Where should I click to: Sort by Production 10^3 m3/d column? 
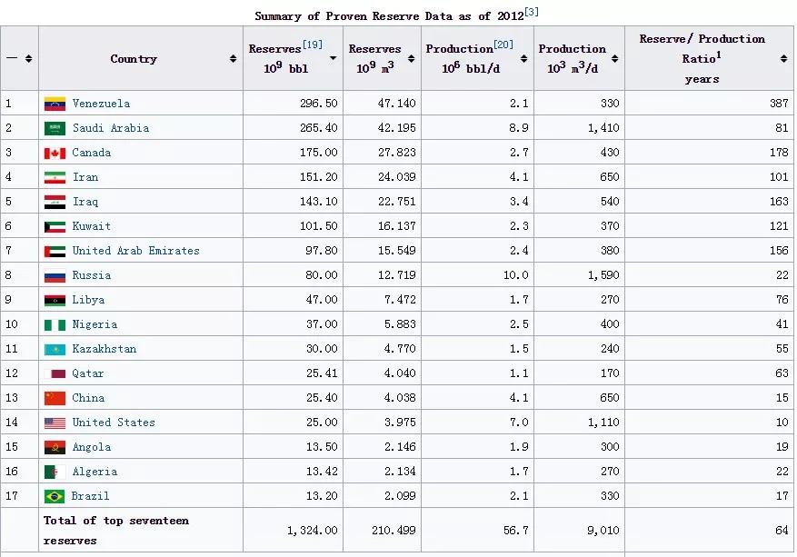tap(615, 59)
